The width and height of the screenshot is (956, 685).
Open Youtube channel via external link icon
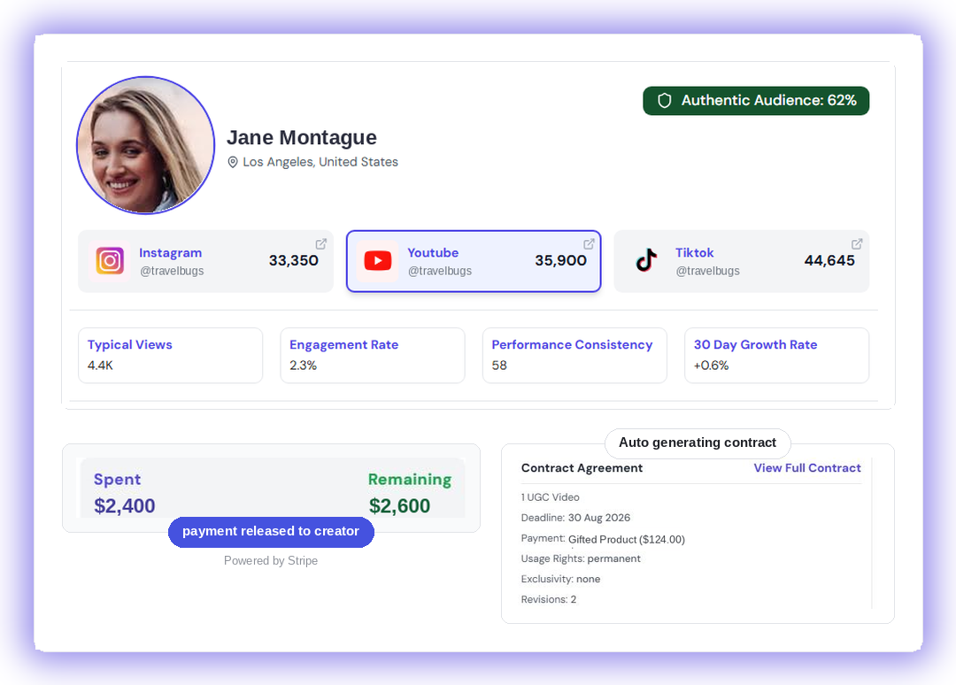[589, 243]
